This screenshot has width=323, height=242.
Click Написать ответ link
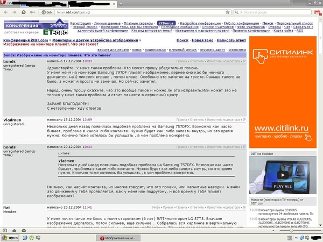coord(231,40)
